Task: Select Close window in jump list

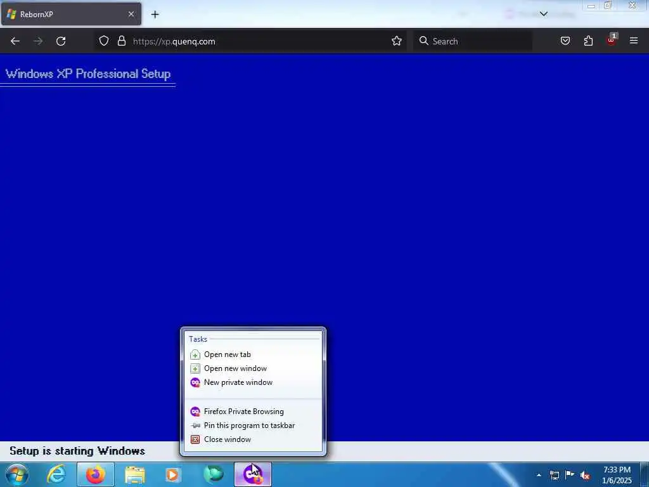Action: click(253, 439)
